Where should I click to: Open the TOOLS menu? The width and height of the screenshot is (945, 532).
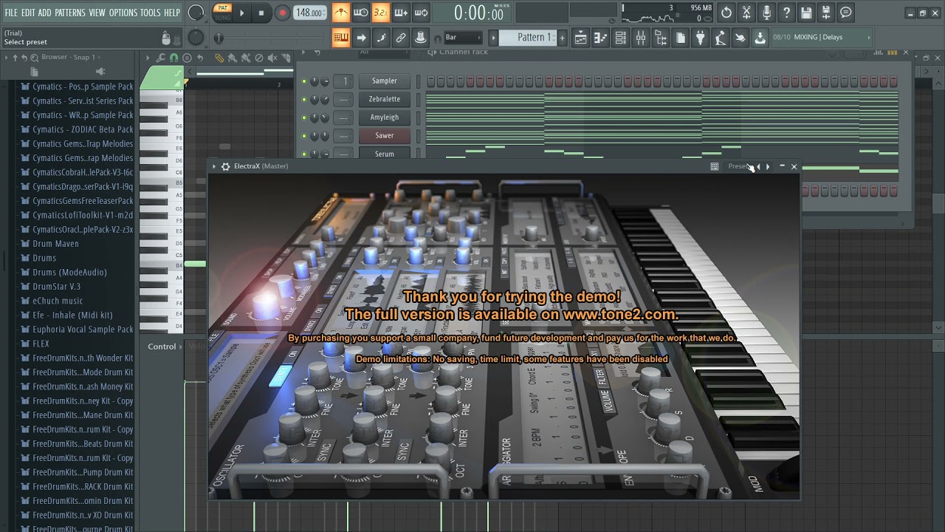pyautogui.click(x=151, y=13)
